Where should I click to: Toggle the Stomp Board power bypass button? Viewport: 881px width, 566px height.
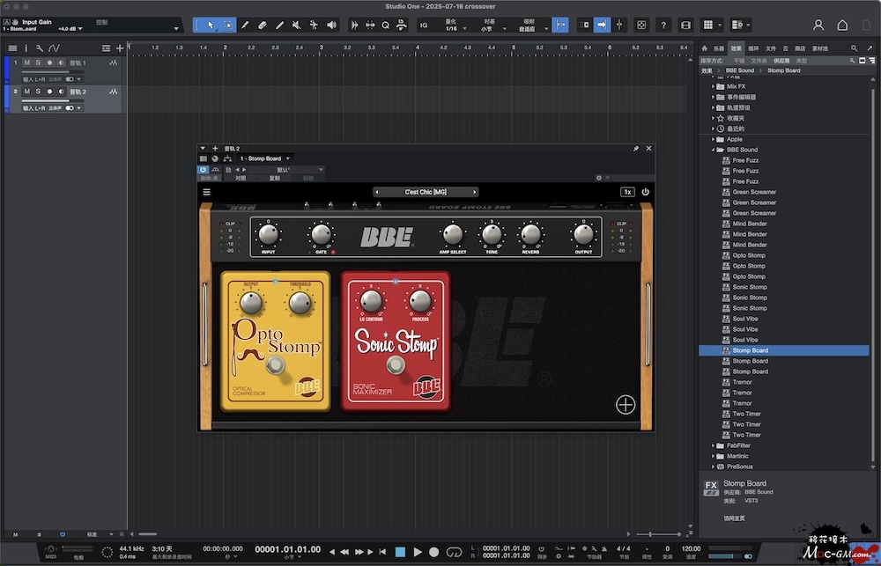click(645, 192)
